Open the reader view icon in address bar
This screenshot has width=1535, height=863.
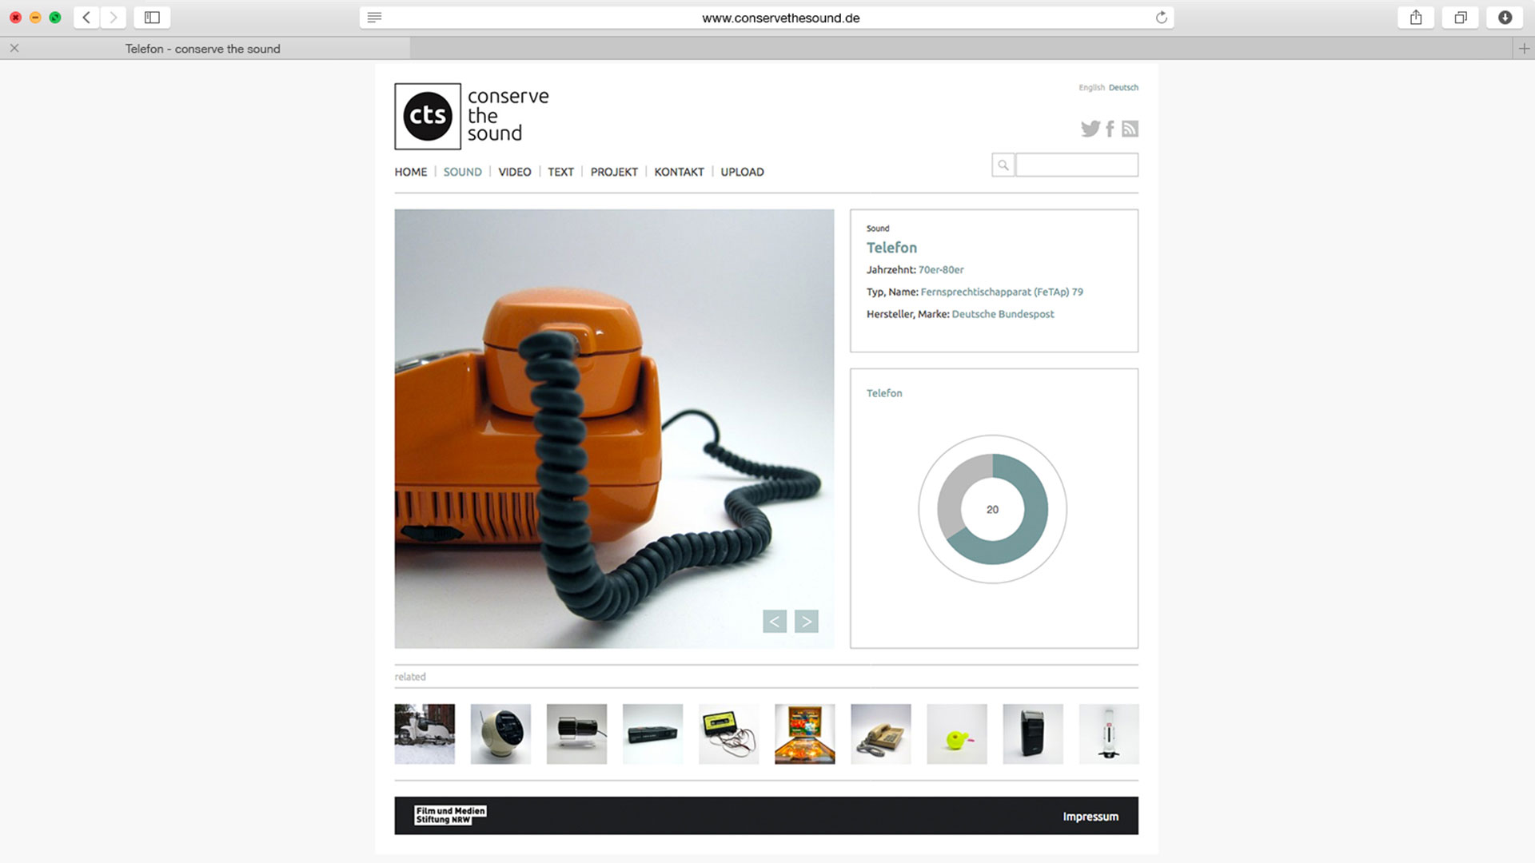[374, 18]
